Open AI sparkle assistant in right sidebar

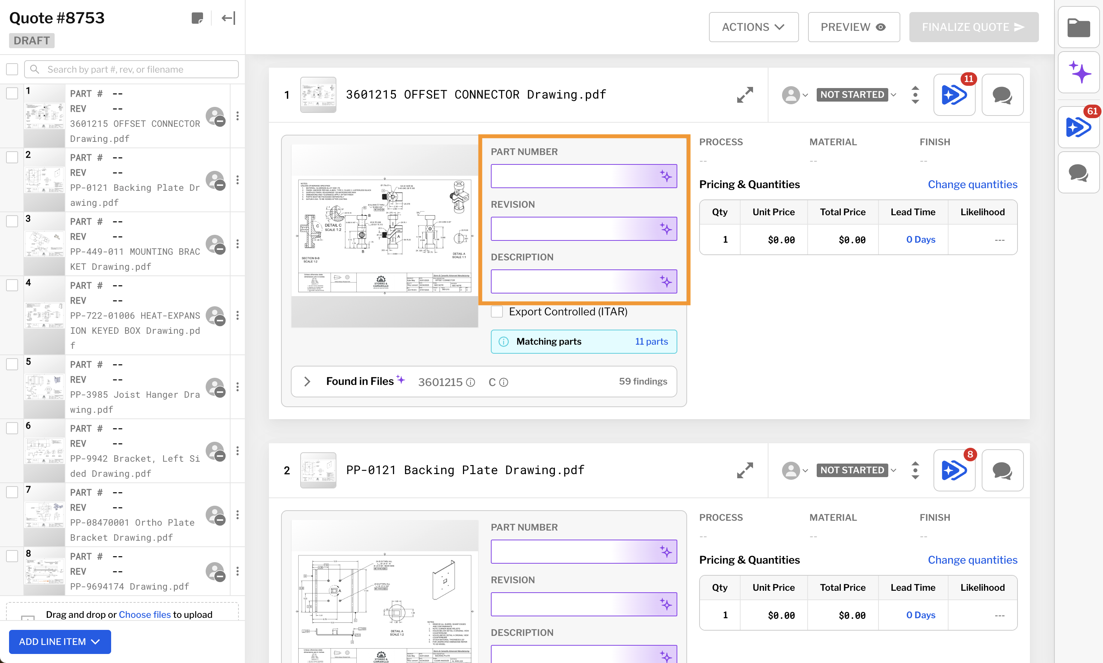click(x=1079, y=72)
